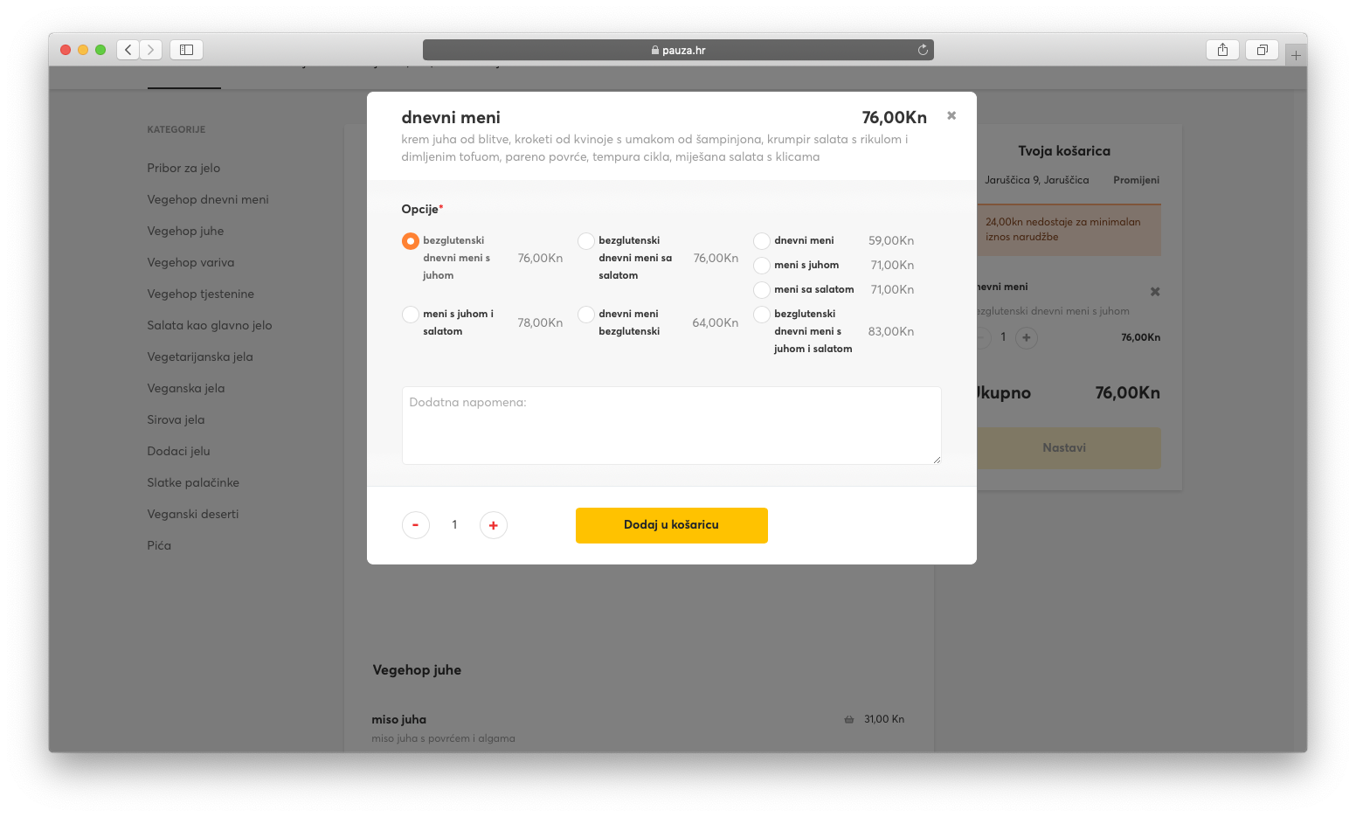Pick dnevni meni bezglutenski for 64,00Kn
Image resolution: width=1356 pixels, height=817 pixels.
click(x=586, y=315)
